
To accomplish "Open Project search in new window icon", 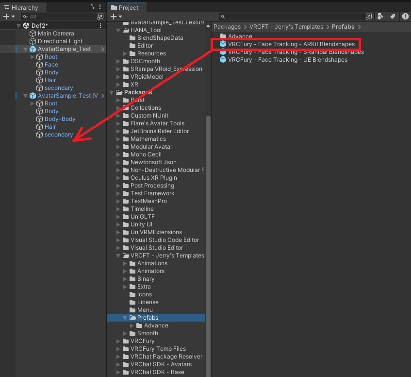I will tap(369, 16).
